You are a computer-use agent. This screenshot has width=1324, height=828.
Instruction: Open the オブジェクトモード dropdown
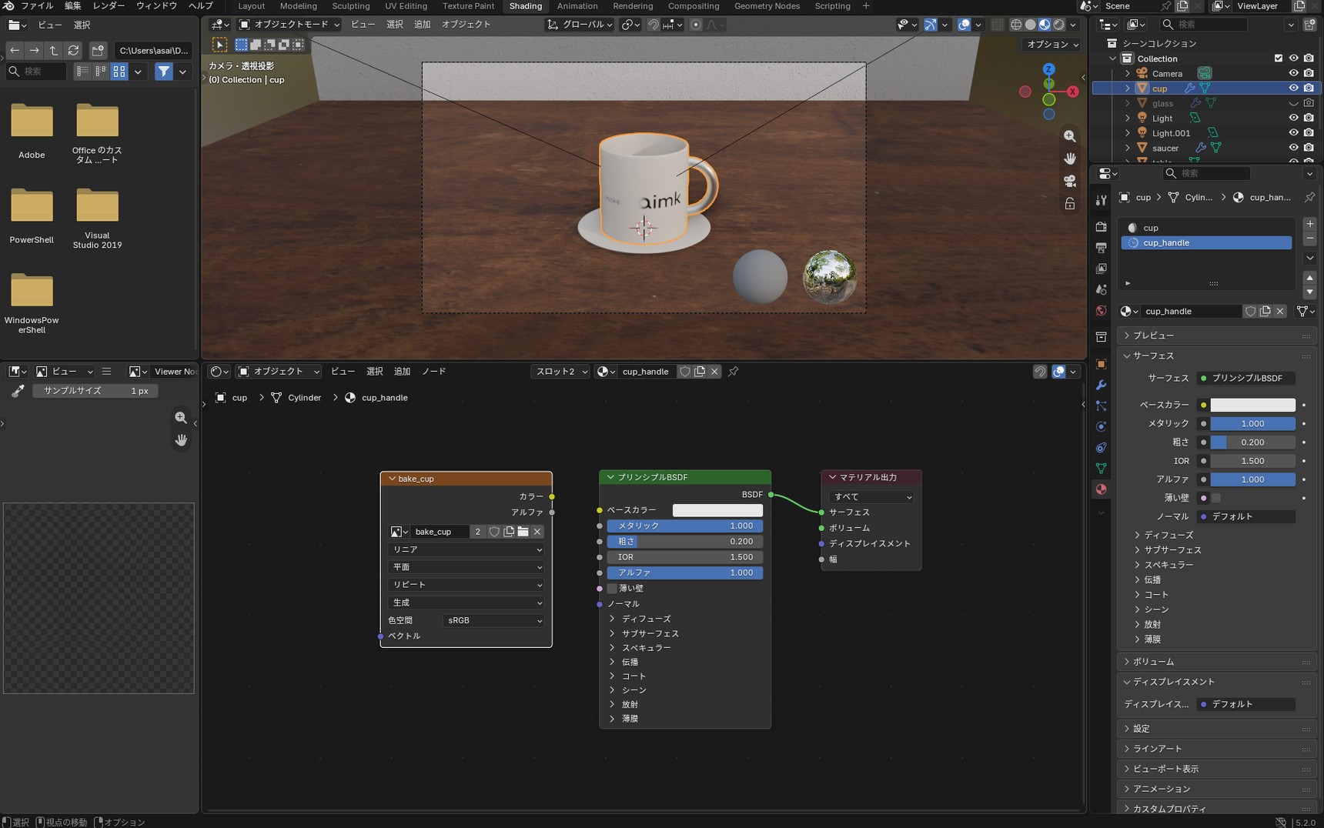289,25
